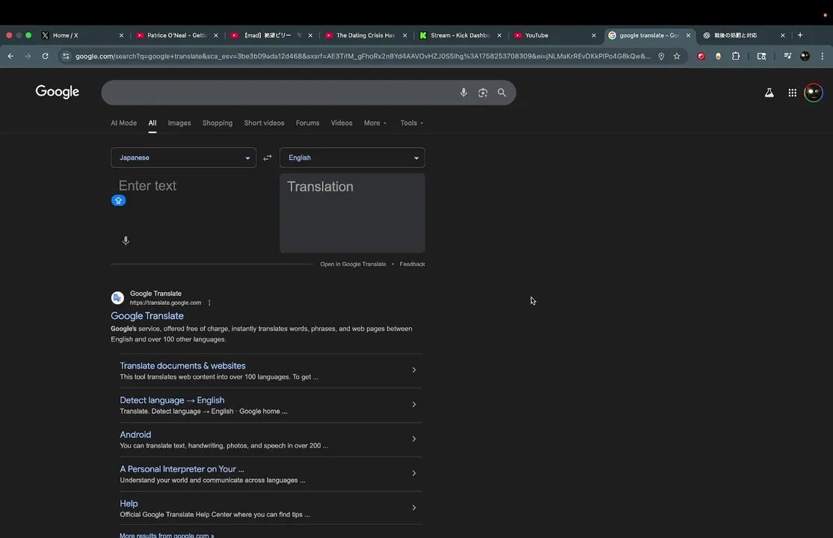Expand the Help result chevron

click(414, 507)
